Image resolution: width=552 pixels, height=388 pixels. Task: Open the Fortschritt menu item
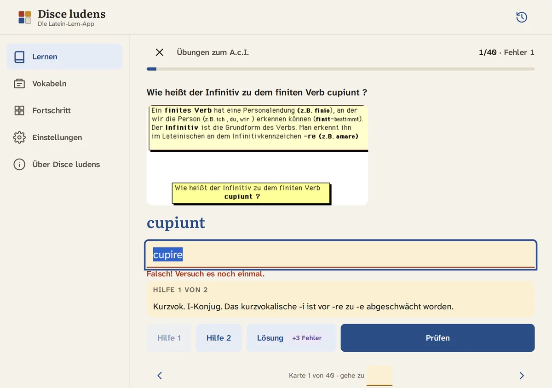(x=64, y=110)
